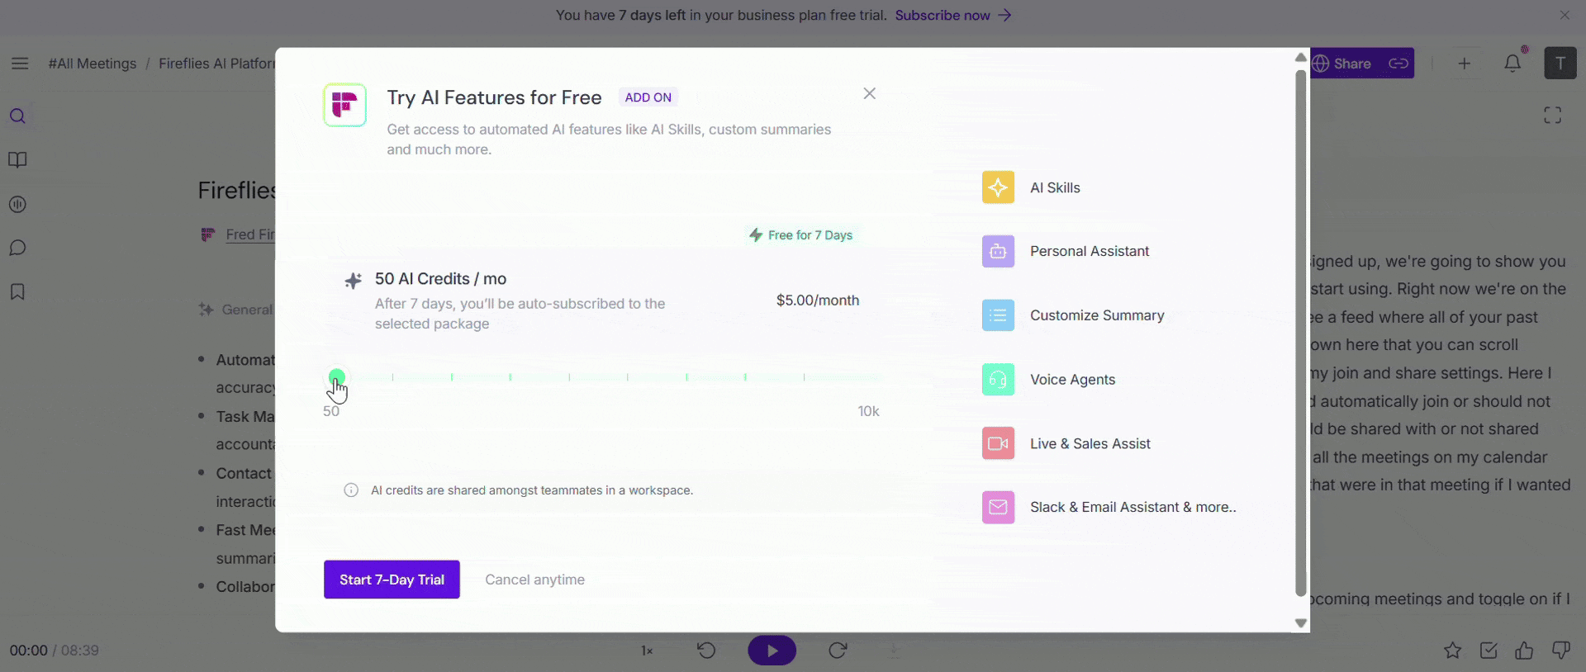Click the bookmark icon in left sidebar
The width and height of the screenshot is (1586, 672).
pyautogui.click(x=17, y=292)
